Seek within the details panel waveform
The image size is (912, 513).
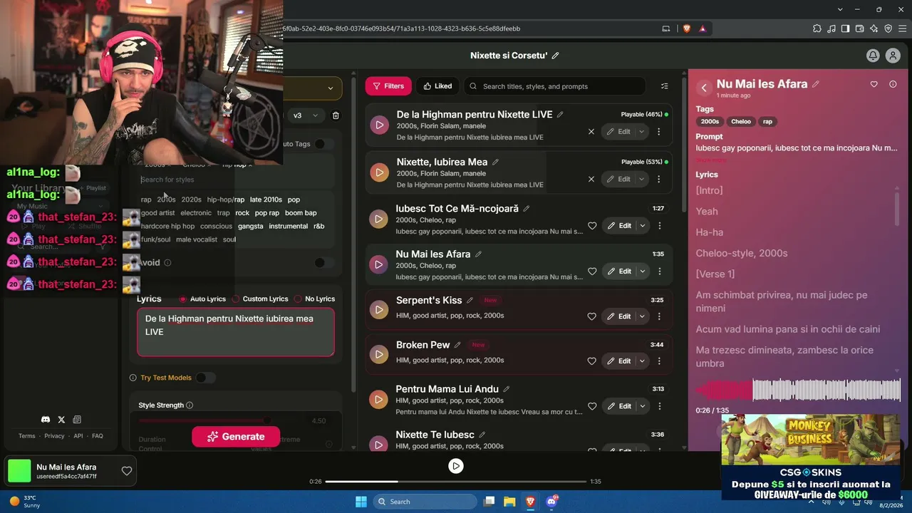pos(798,390)
